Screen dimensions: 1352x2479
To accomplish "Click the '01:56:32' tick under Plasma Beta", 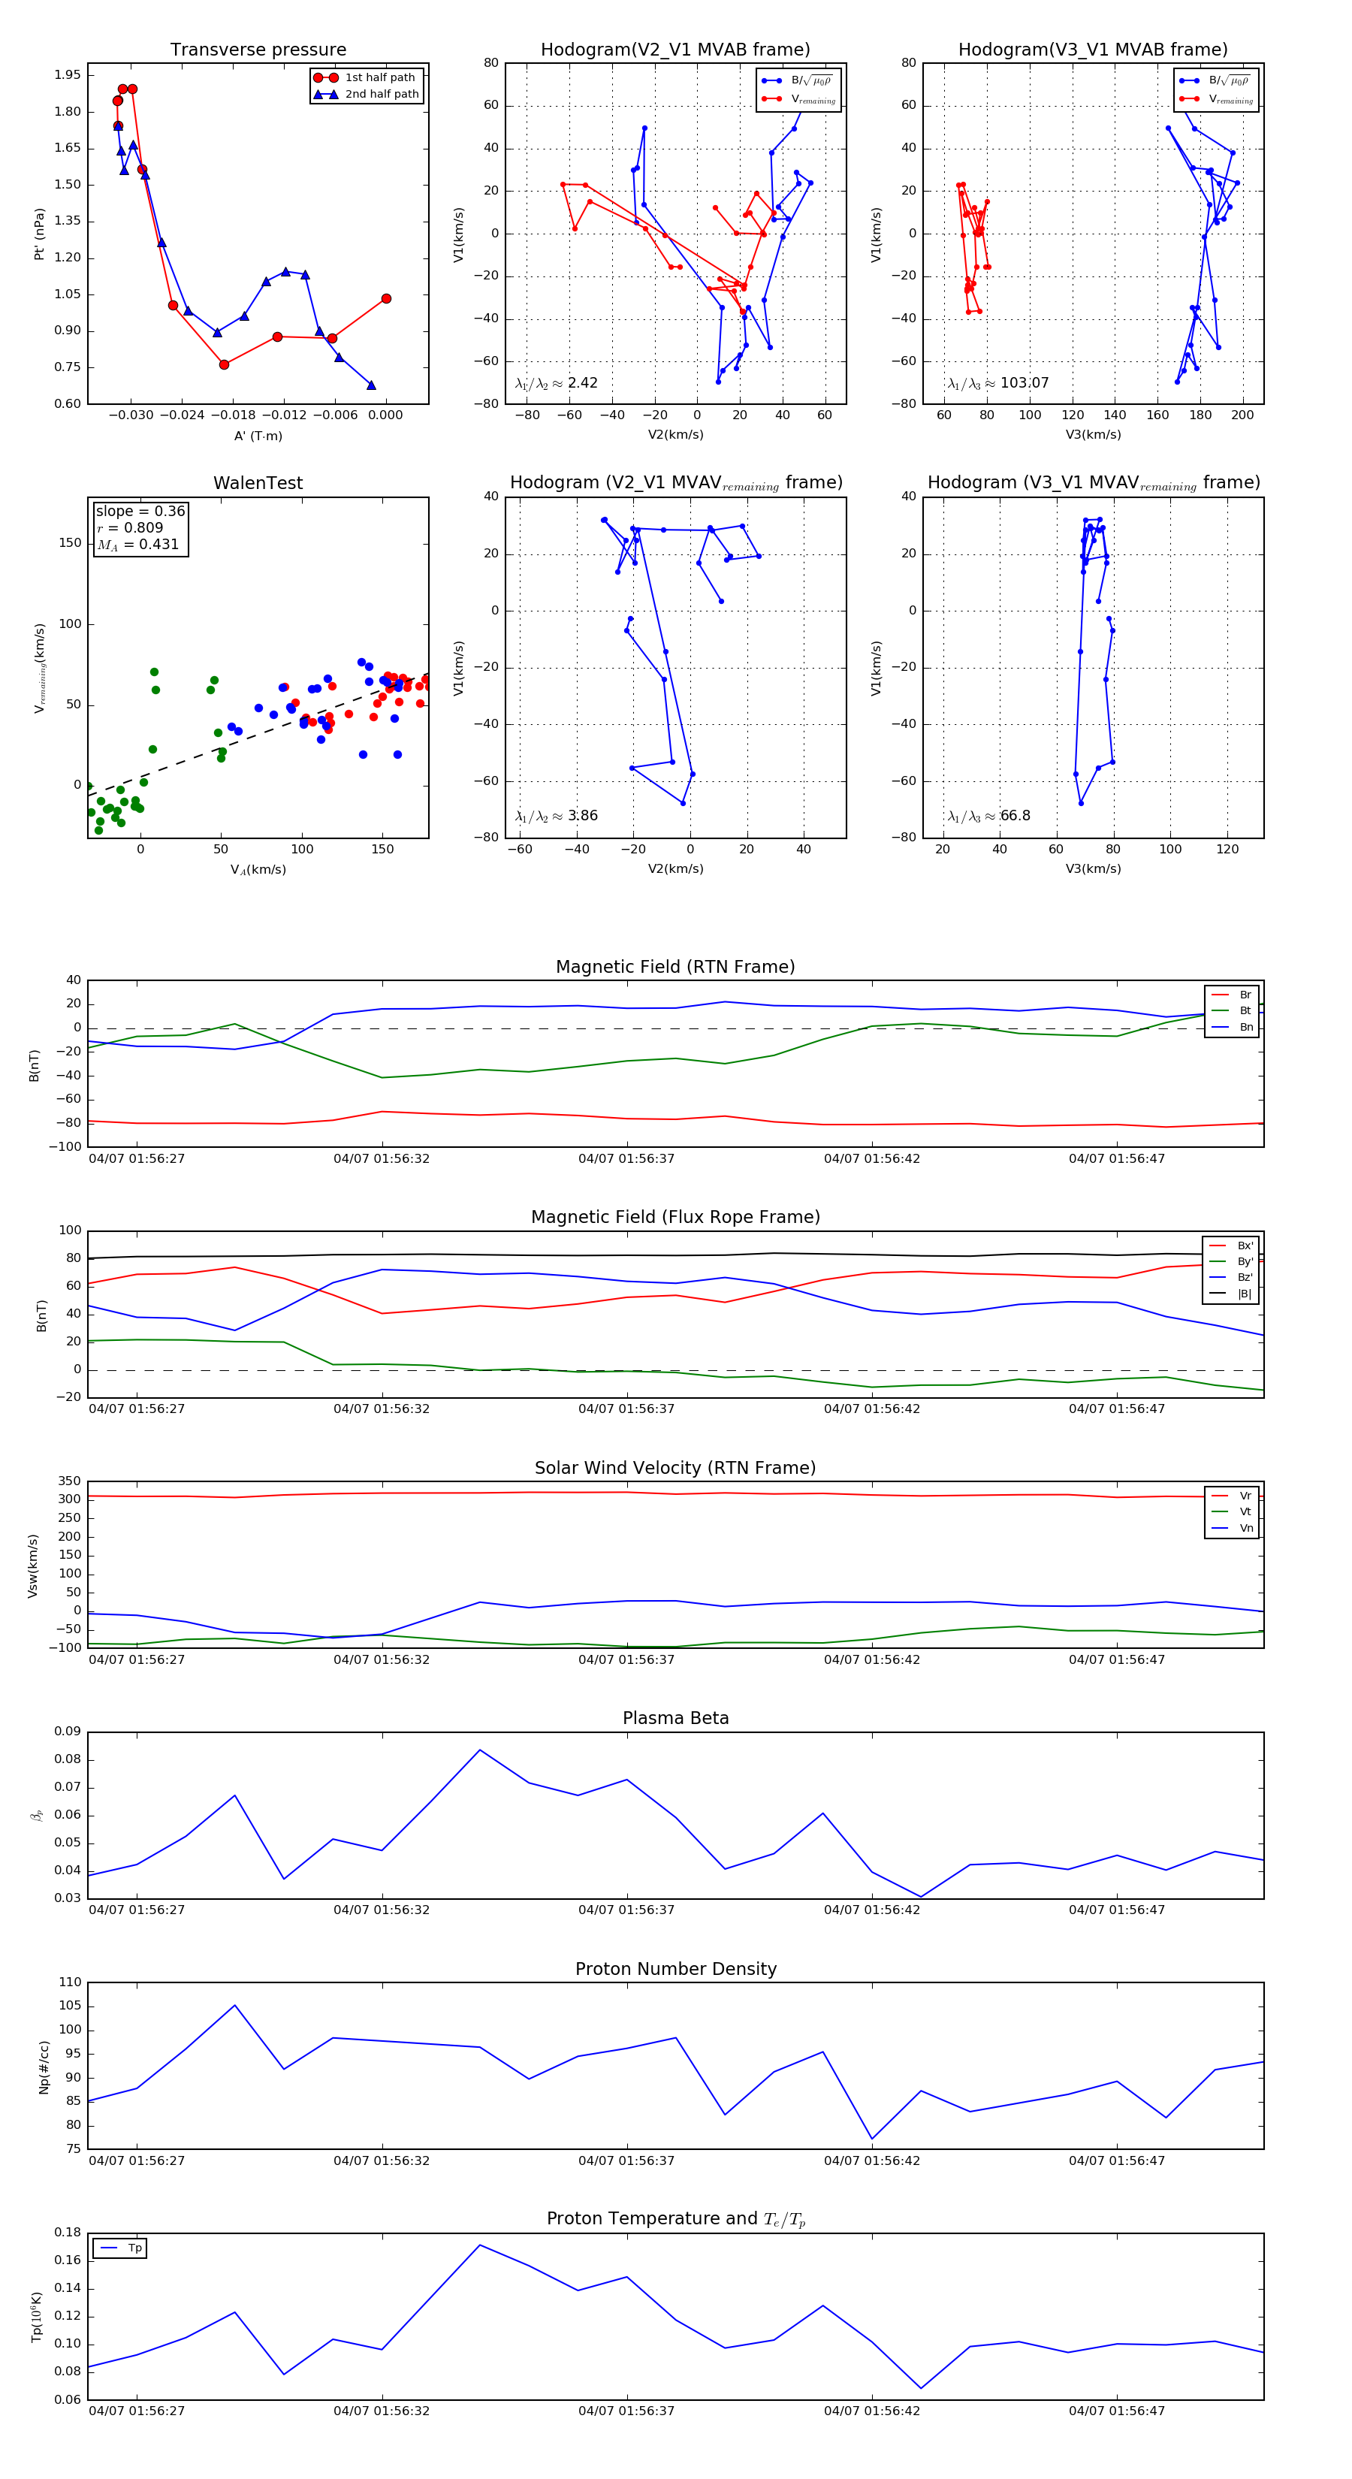I will [382, 1910].
